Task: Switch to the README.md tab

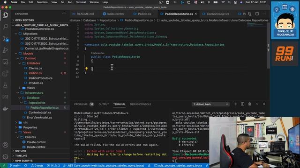Action: pos(83,14)
